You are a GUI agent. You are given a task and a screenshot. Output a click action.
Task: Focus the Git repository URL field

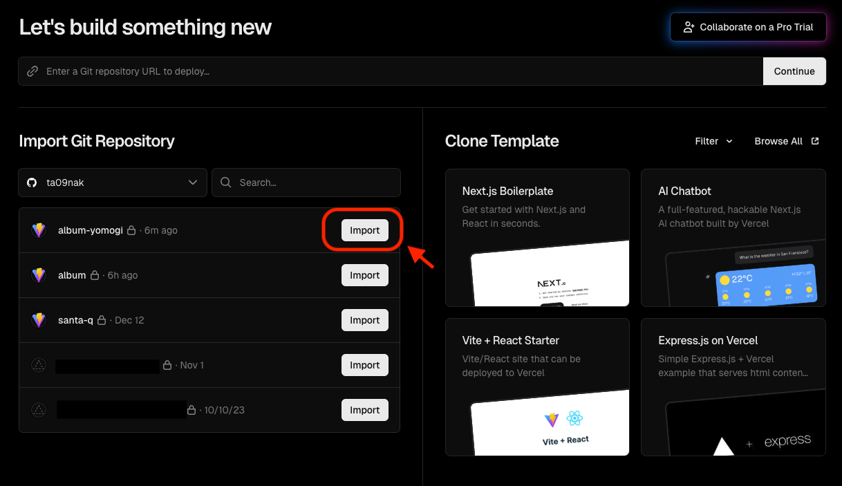391,71
